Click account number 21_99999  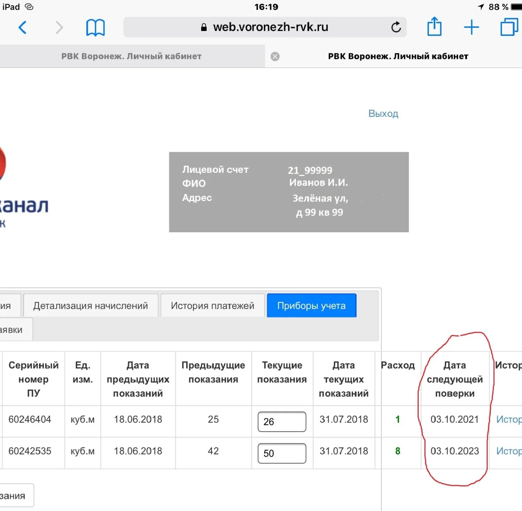[310, 170]
